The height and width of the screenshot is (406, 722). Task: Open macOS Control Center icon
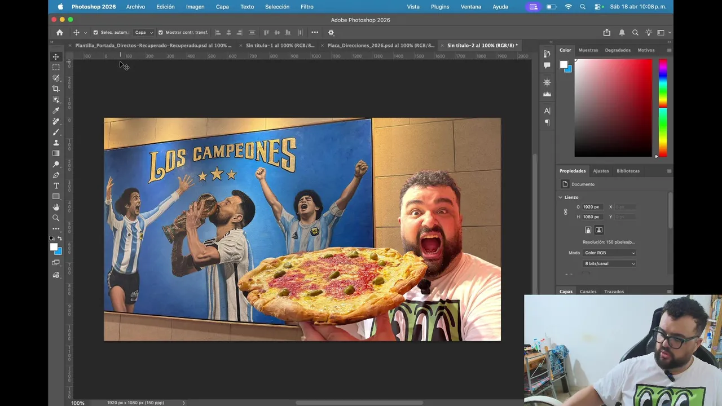click(598, 7)
